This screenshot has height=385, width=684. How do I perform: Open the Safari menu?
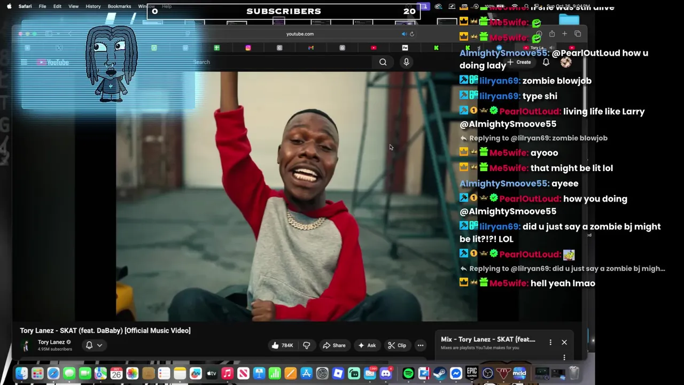point(25,6)
